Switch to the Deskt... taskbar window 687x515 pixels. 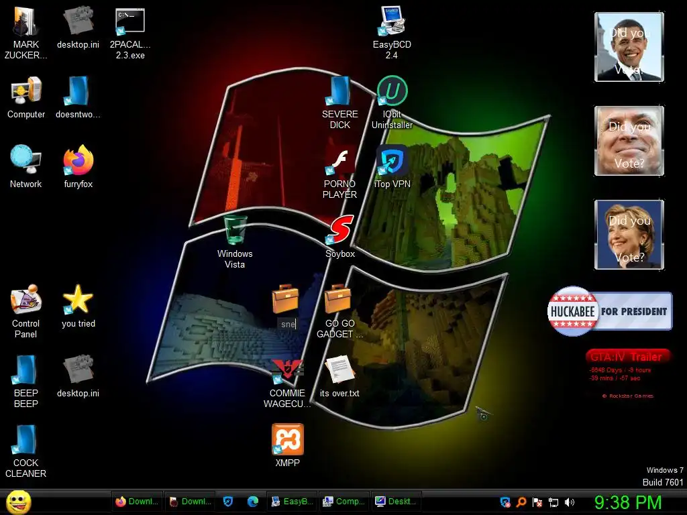click(x=396, y=502)
